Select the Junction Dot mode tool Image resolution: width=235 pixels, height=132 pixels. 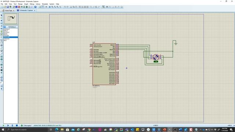(x=1, y=21)
